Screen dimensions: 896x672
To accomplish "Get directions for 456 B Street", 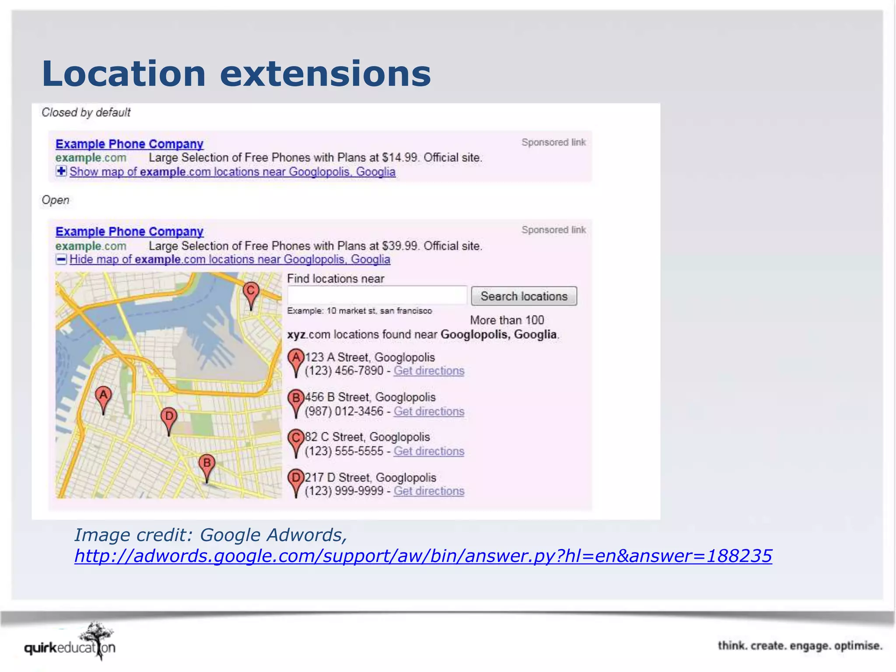I will 429,412.
